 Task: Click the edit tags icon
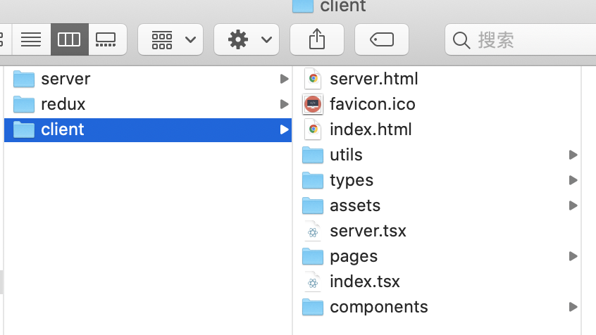click(x=382, y=39)
